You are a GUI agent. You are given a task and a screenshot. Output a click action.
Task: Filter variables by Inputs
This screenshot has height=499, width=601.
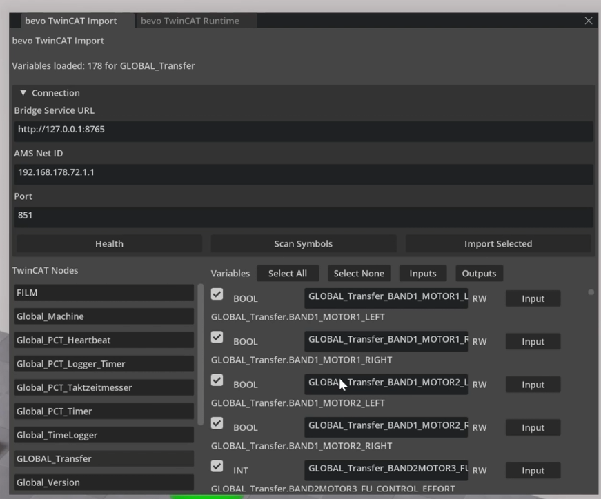[423, 274]
